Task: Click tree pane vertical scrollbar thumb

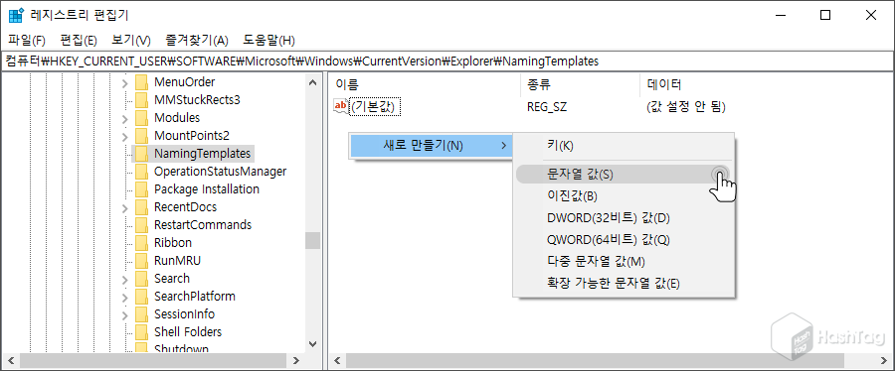Action: (312, 240)
